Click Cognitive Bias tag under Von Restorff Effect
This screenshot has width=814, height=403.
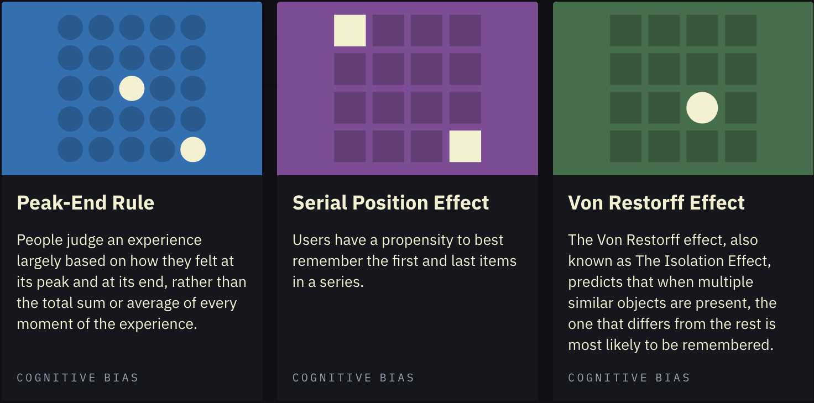pos(629,378)
